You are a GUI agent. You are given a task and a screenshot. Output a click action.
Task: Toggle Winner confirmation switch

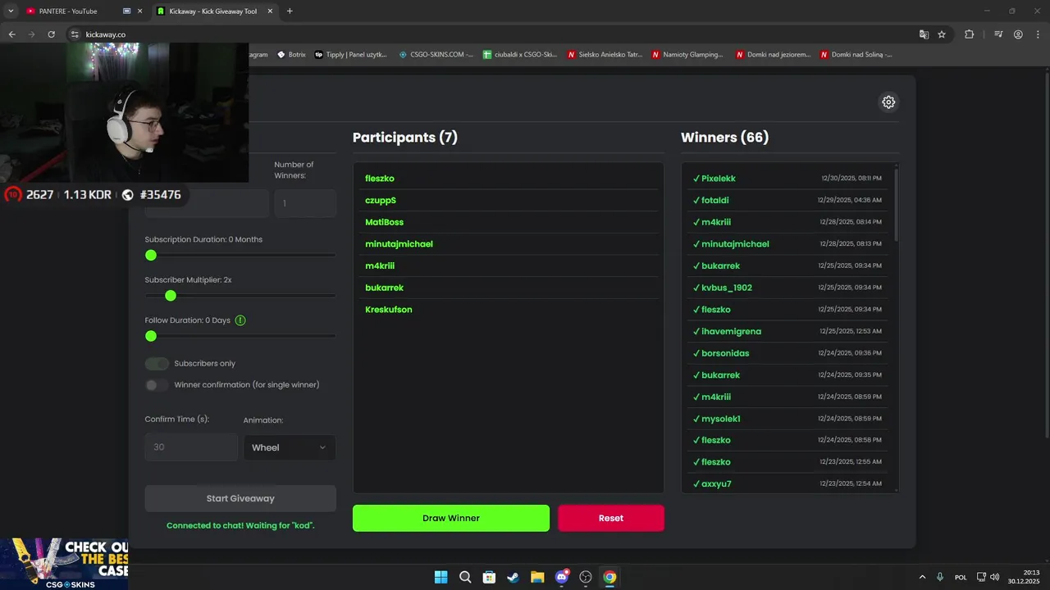157,385
